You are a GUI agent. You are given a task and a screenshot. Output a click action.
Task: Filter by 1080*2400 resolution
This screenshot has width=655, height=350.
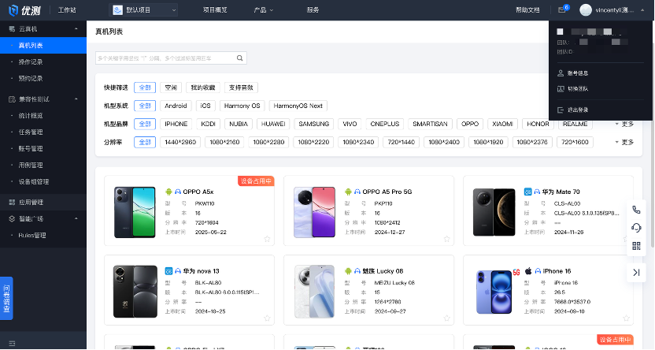[444, 142]
